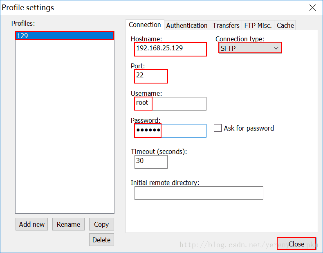
Task: Click into the Username field
Action: pyautogui.click(x=170, y=103)
